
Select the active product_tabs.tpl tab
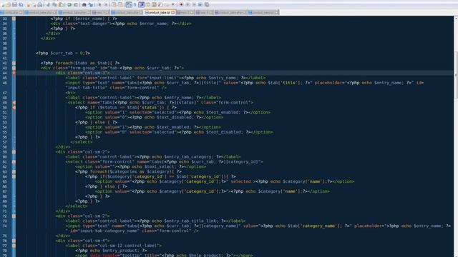160,13
